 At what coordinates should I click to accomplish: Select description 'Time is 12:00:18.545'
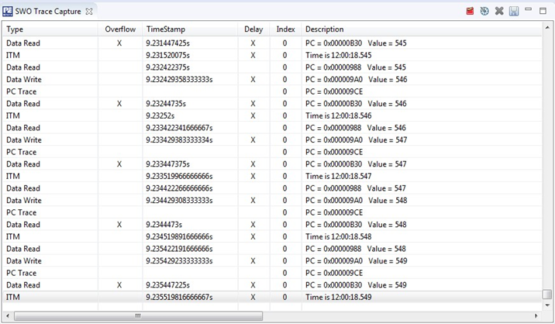coord(339,55)
